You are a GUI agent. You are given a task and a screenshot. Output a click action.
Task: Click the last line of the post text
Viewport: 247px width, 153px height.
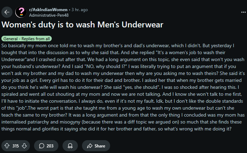coord(116,129)
